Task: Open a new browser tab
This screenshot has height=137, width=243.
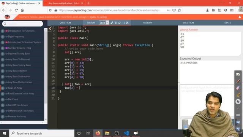Action: pos(88,3)
